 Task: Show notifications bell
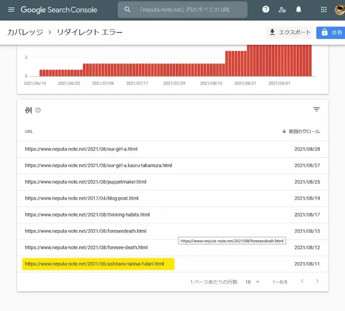[298, 10]
